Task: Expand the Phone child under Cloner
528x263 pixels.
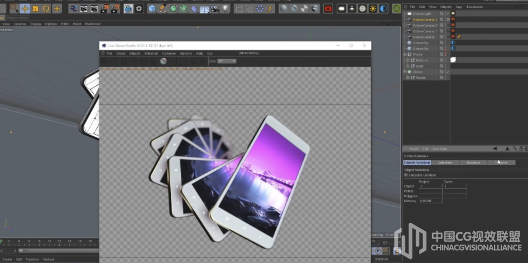Action: pos(408,78)
